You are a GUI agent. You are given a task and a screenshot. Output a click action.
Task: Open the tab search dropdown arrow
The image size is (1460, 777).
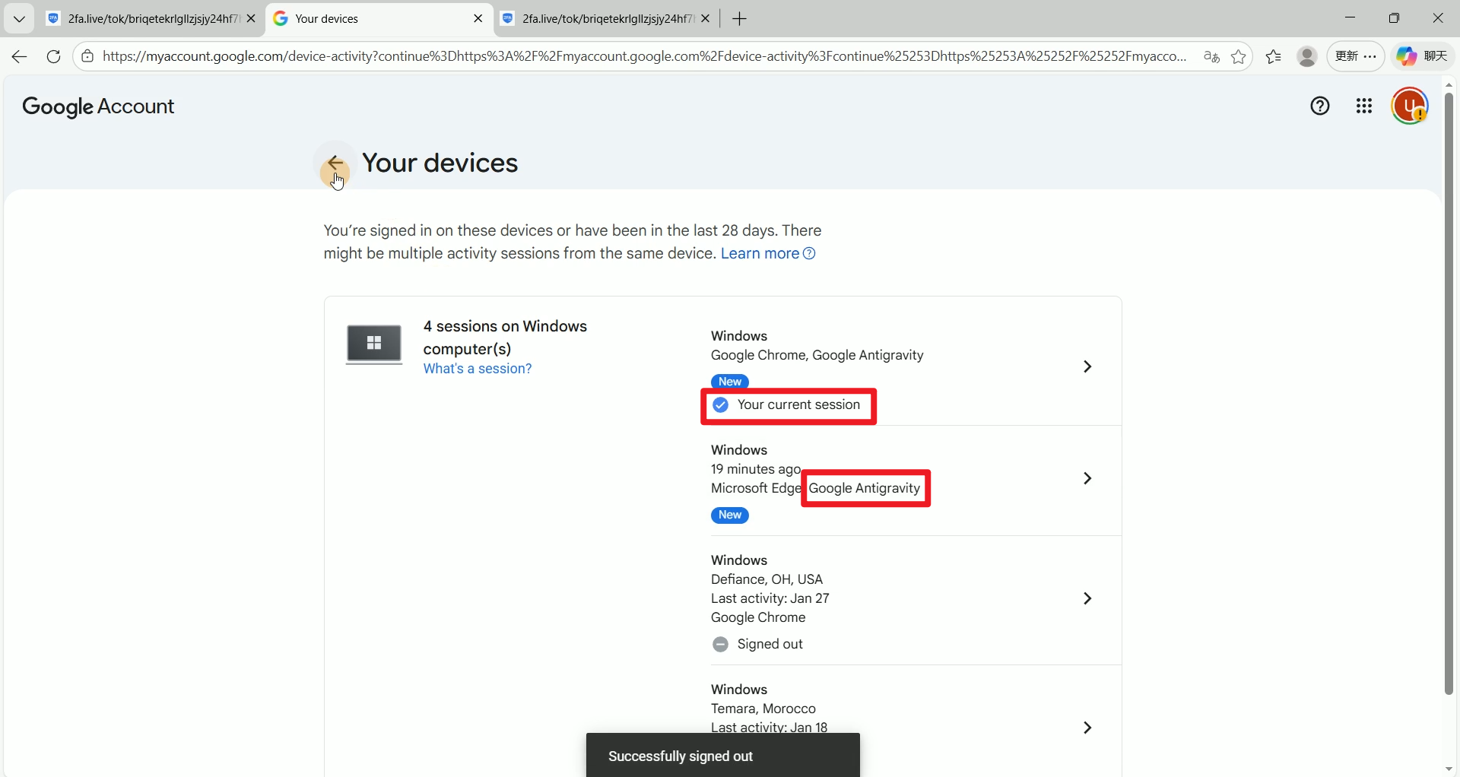point(19,19)
